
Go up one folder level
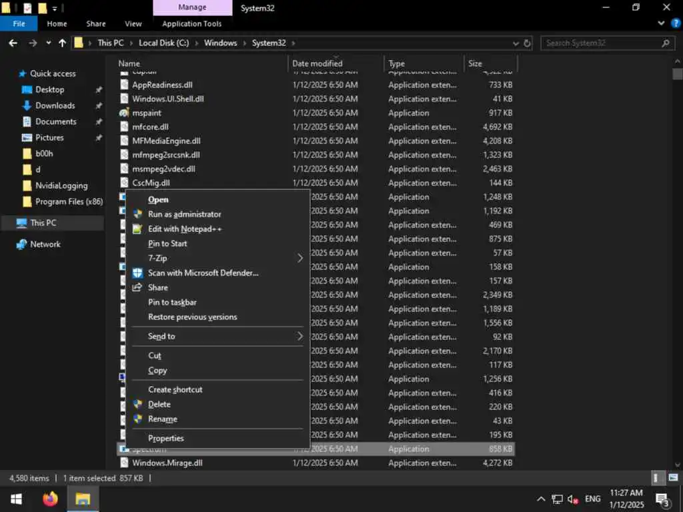[62, 43]
